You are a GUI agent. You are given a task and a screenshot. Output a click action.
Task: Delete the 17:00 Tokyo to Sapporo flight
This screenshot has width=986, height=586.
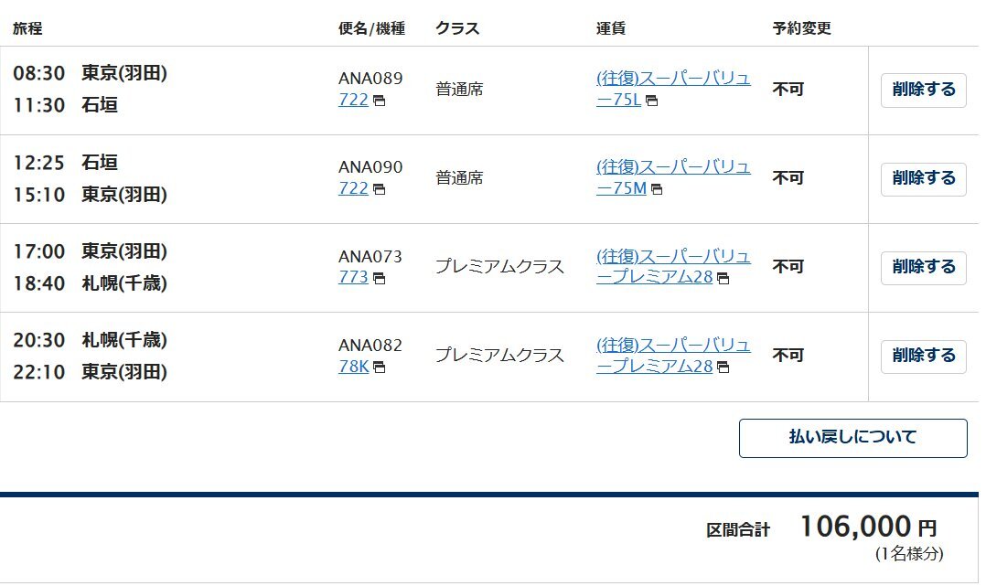[x=924, y=267]
